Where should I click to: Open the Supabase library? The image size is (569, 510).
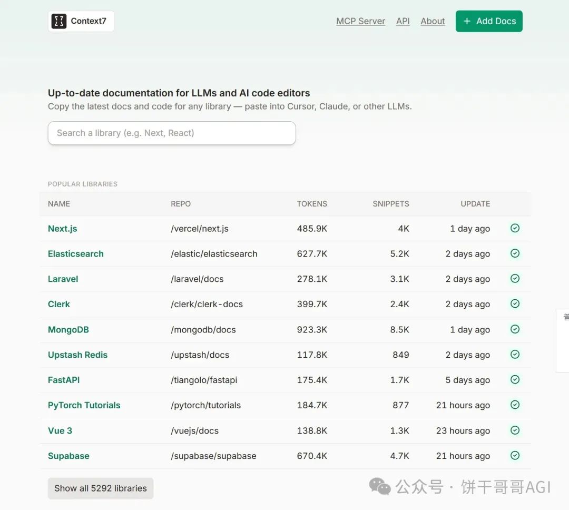pyautogui.click(x=68, y=456)
